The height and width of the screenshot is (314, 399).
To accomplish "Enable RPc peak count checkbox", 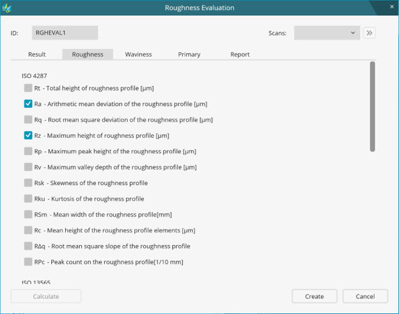I will pos(28,262).
